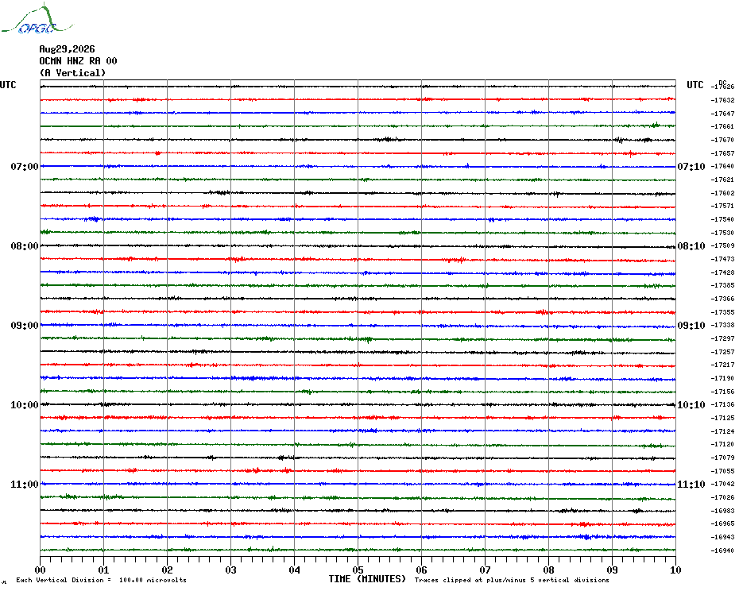
Task: Click the DC offset value -17125
Action: pos(723,418)
